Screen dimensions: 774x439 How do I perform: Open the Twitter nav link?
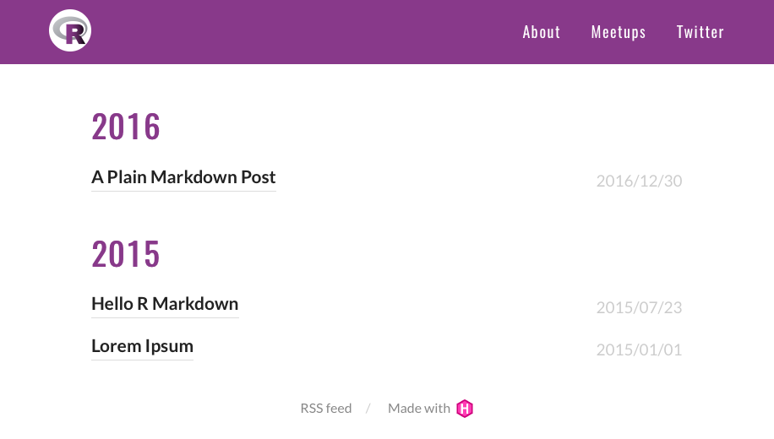click(x=700, y=32)
